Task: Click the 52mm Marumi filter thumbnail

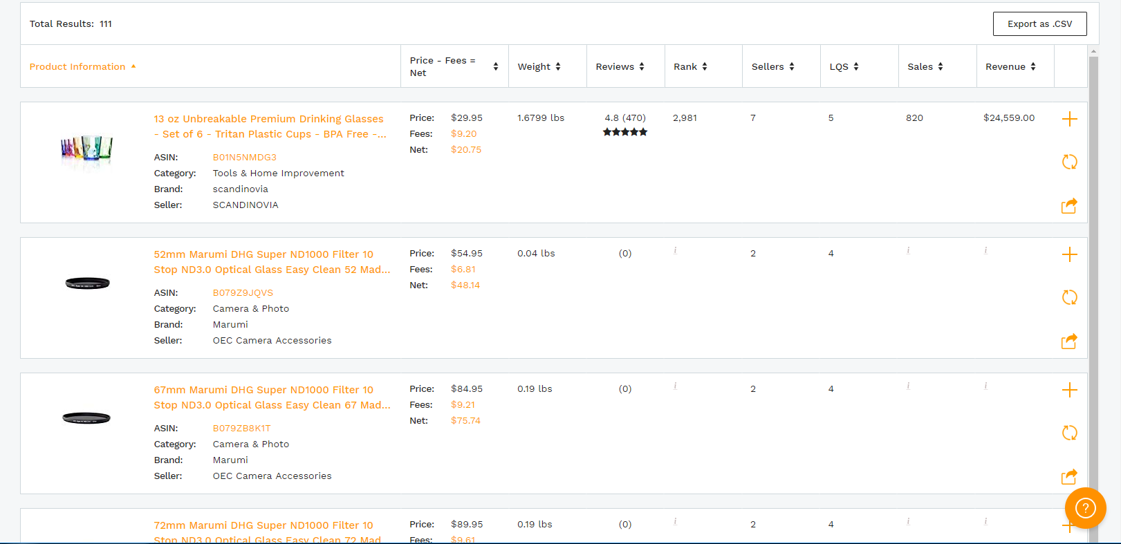Action: [87, 283]
